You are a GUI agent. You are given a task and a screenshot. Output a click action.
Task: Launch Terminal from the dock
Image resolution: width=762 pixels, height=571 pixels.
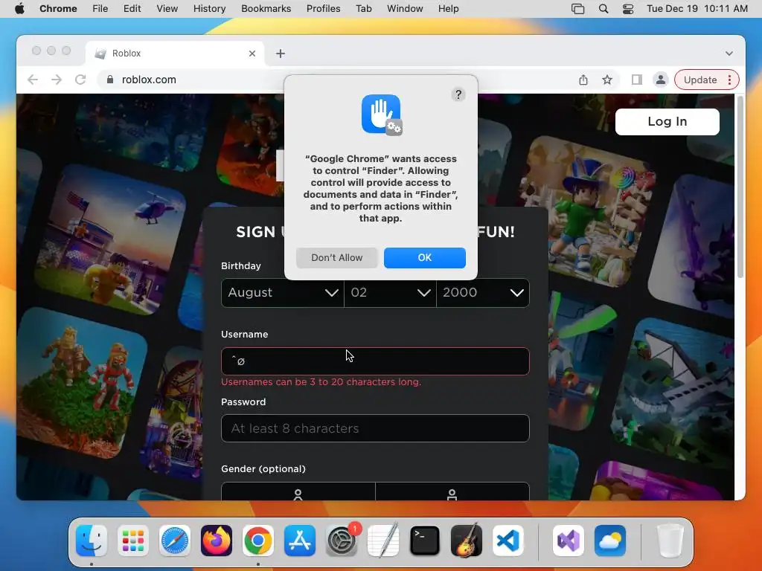click(425, 541)
